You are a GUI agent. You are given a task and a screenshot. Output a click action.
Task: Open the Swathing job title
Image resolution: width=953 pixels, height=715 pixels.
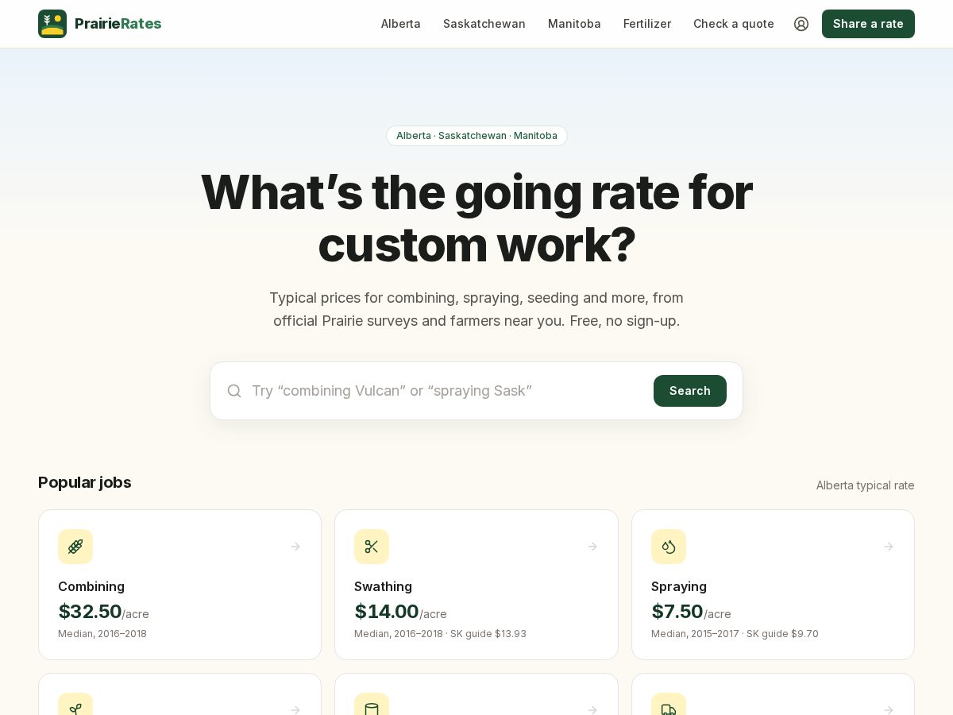[383, 586]
